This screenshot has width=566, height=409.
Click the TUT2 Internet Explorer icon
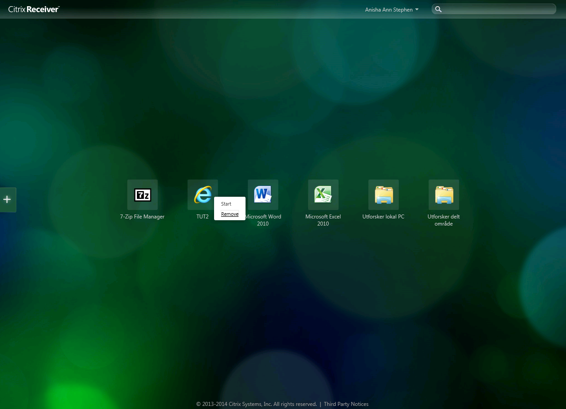coord(202,194)
